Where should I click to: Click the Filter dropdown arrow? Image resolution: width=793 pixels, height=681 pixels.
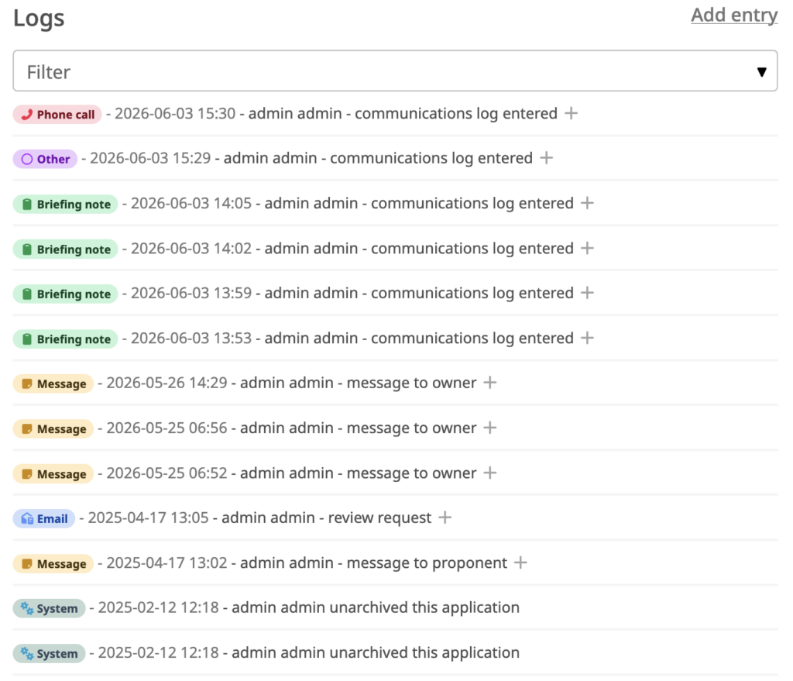762,72
